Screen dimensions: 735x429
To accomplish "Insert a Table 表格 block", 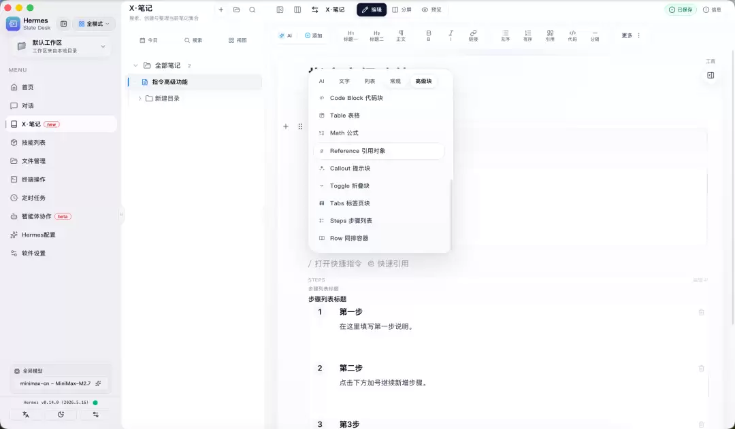I will (378, 115).
